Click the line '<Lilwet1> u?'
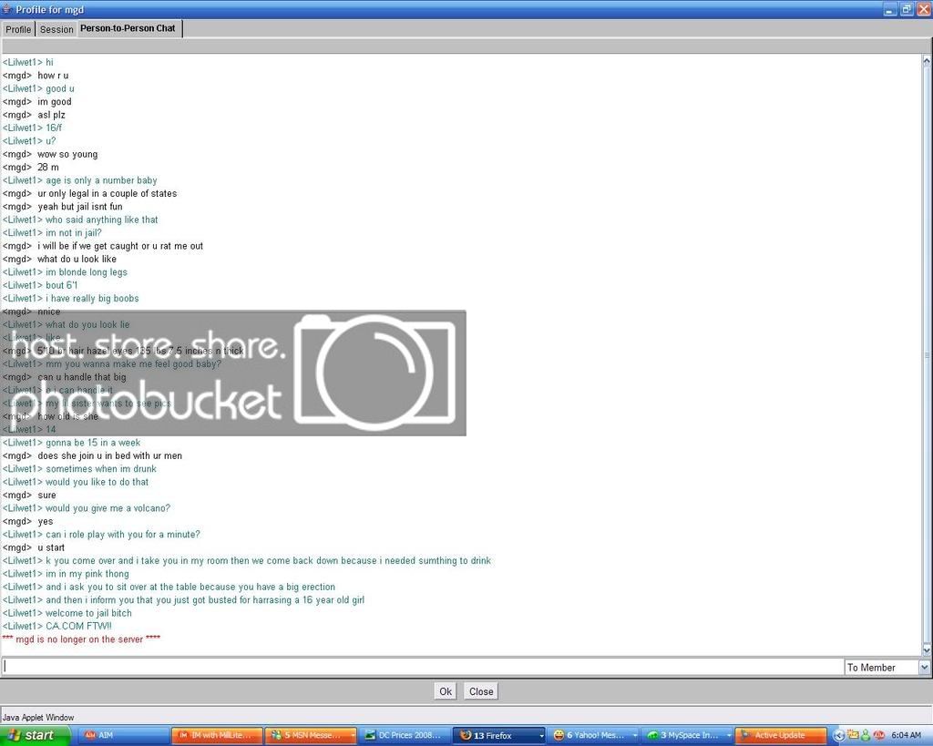 (28, 140)
